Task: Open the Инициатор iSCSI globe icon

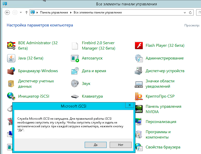Action: [x=11, y=96]
